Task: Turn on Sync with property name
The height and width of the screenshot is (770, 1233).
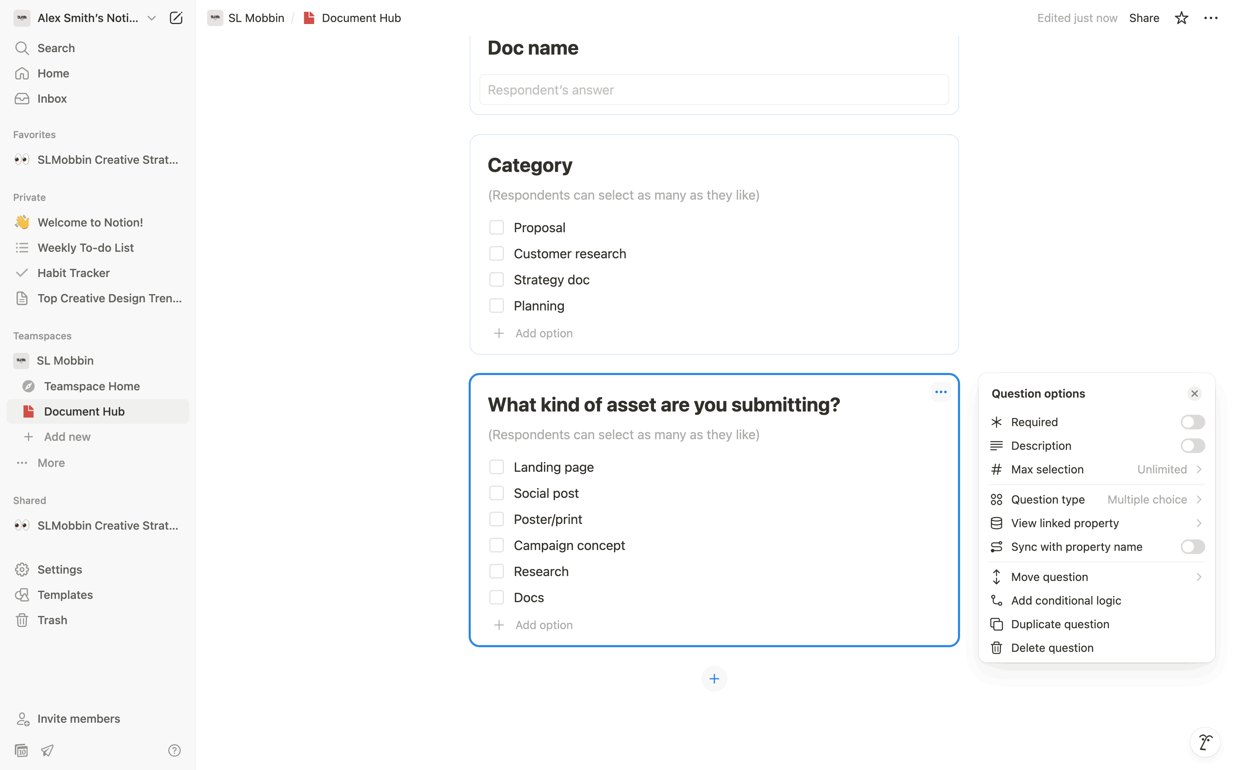Action: tap(1192, 547)
